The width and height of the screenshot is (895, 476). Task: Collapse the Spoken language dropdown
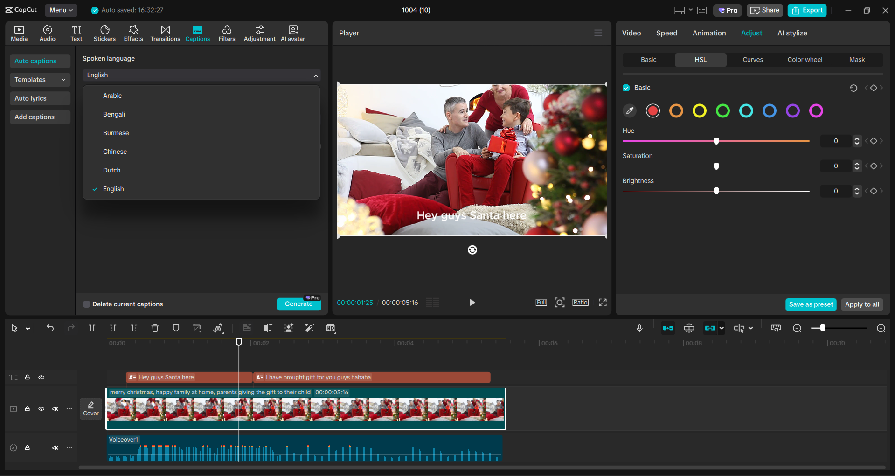tap(316, 75)
